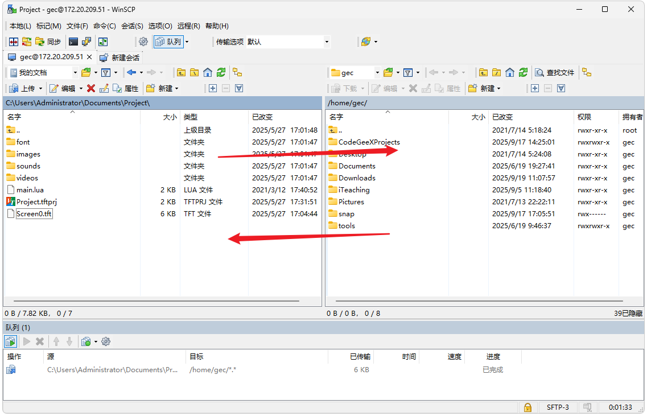Go back with the local panel's blue arrow

click(131, 72)
